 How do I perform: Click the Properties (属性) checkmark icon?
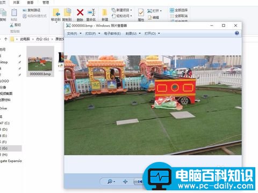point(141,13)
